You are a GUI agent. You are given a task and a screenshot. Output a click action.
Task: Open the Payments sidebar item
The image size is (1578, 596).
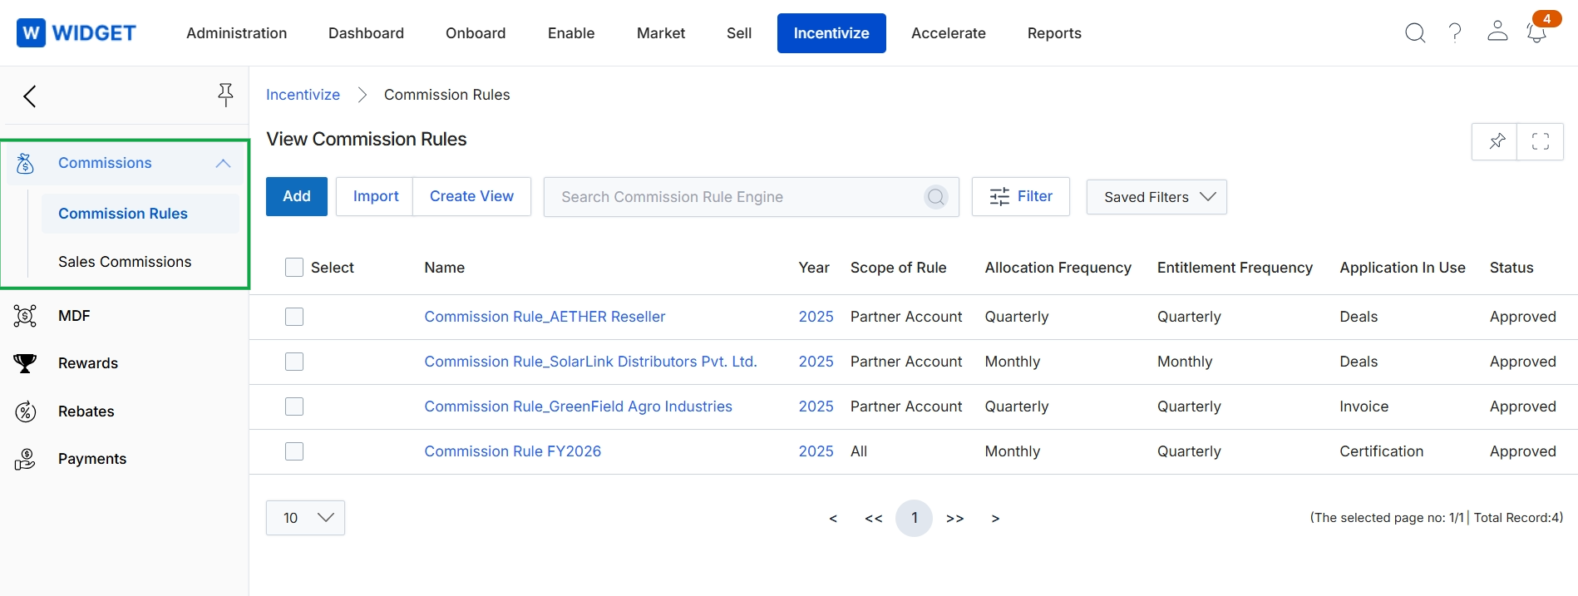pos(92,459)
